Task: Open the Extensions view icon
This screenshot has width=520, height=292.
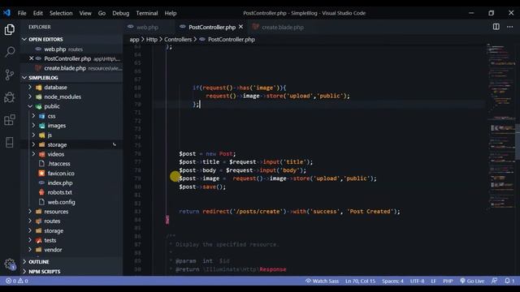Action: tap(10, 119)
